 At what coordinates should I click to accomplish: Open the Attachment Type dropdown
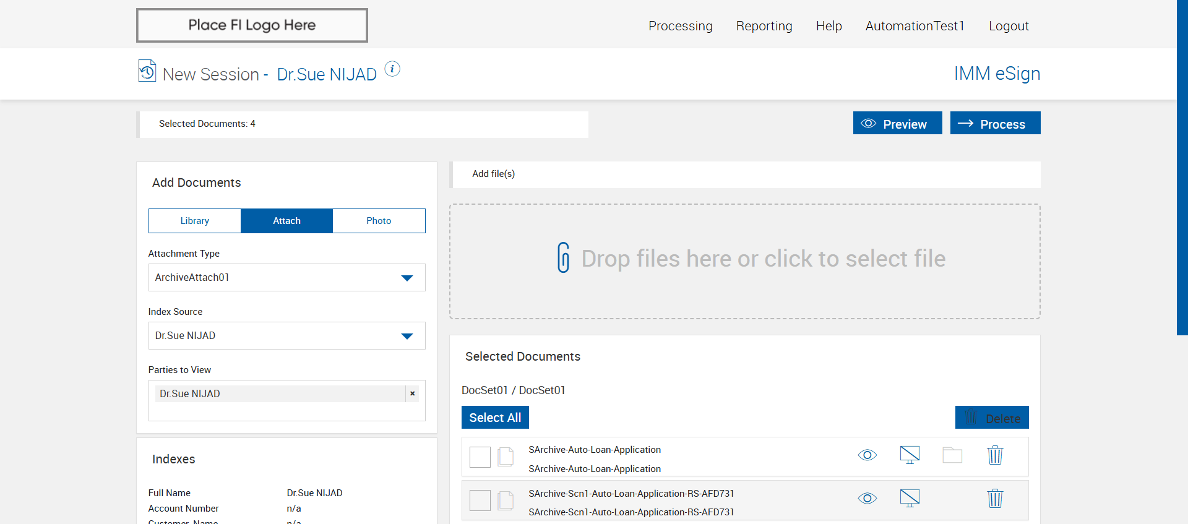click(x=287, y=278)
